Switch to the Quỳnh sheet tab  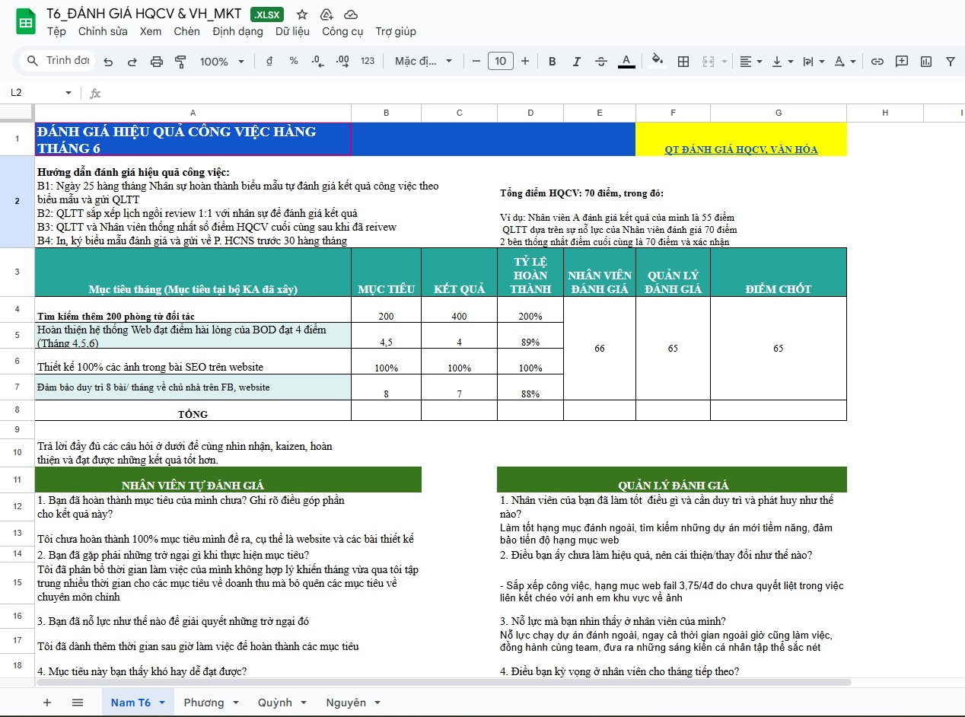coord(274,703)
